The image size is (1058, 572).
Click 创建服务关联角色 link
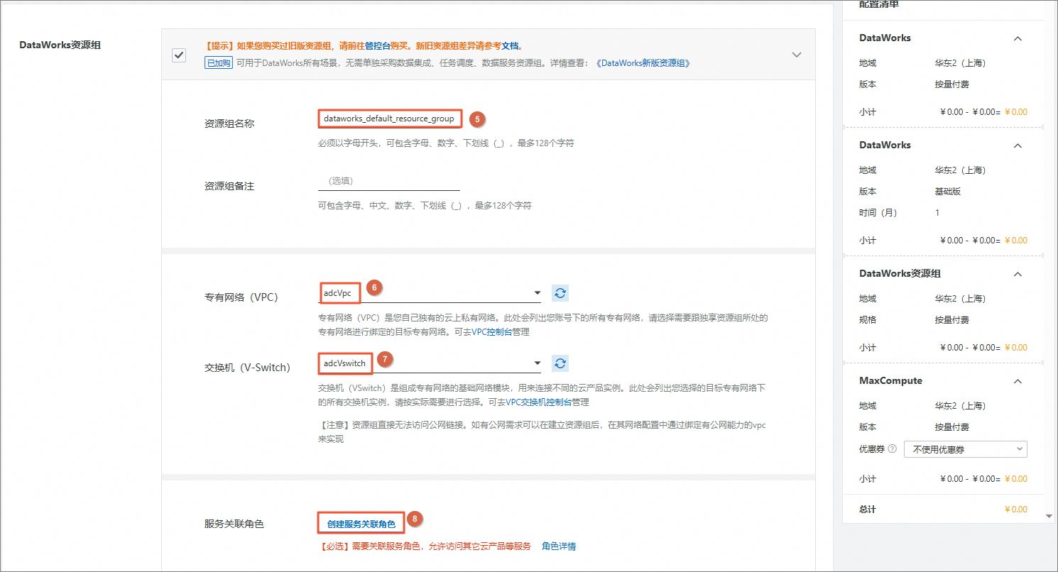click(x=361, y=524)
